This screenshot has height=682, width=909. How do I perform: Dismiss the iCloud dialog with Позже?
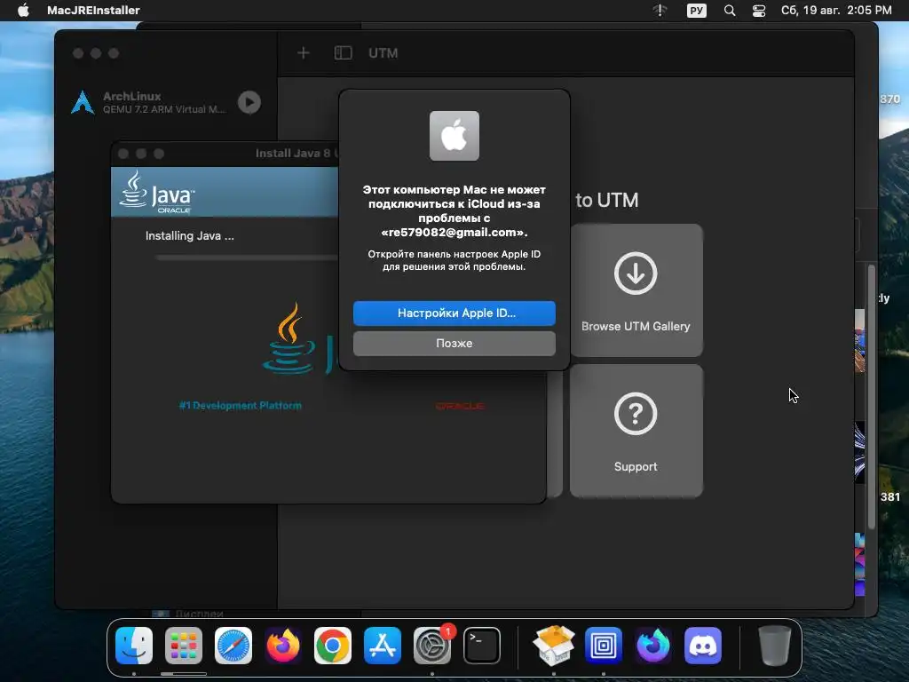tap(454, 344)
